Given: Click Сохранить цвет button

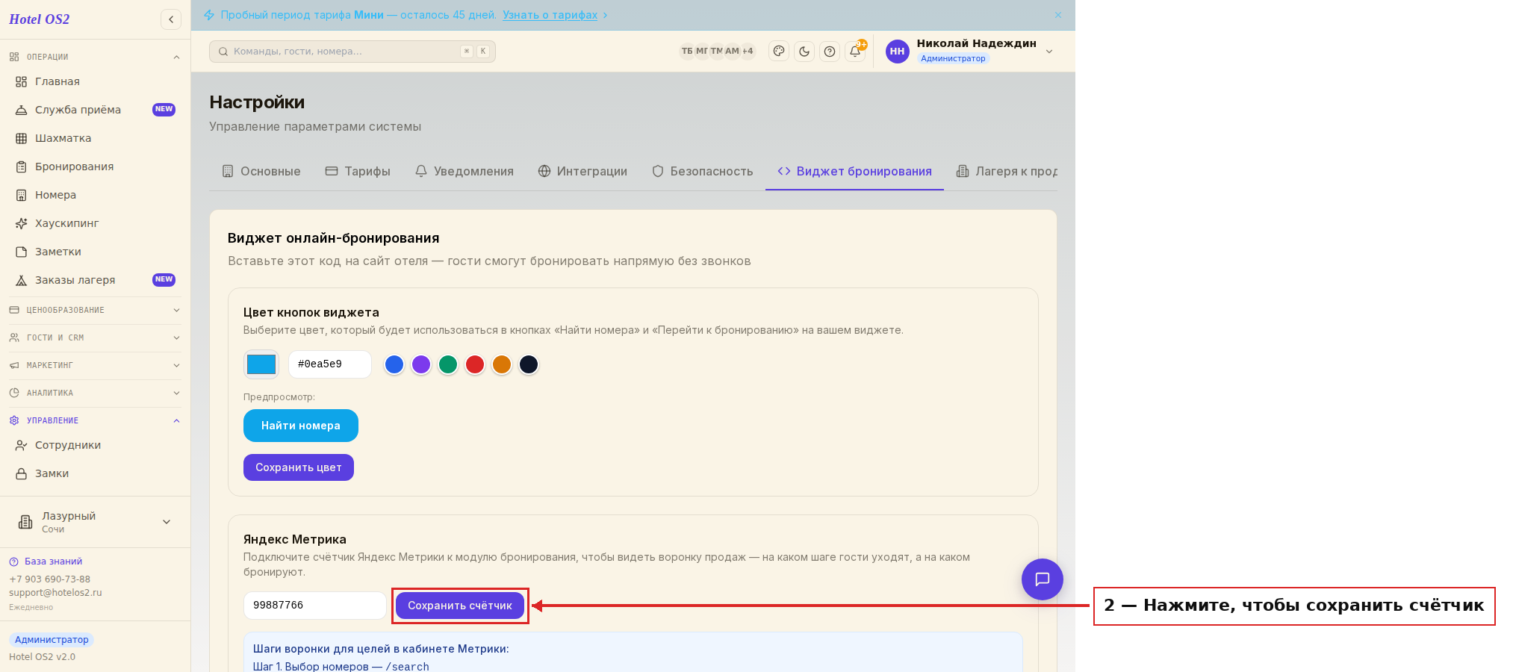Looking at the screenshot, I should click(299, 467).
